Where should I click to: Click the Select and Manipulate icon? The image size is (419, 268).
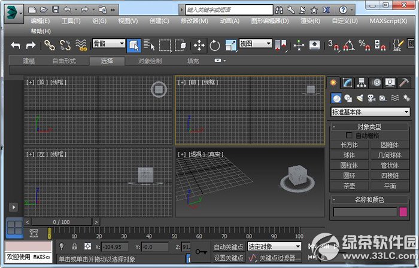(x=299, y=45)
